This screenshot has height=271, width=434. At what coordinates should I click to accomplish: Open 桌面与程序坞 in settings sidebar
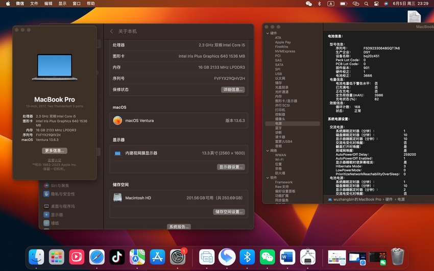click(x=59, y=206)
